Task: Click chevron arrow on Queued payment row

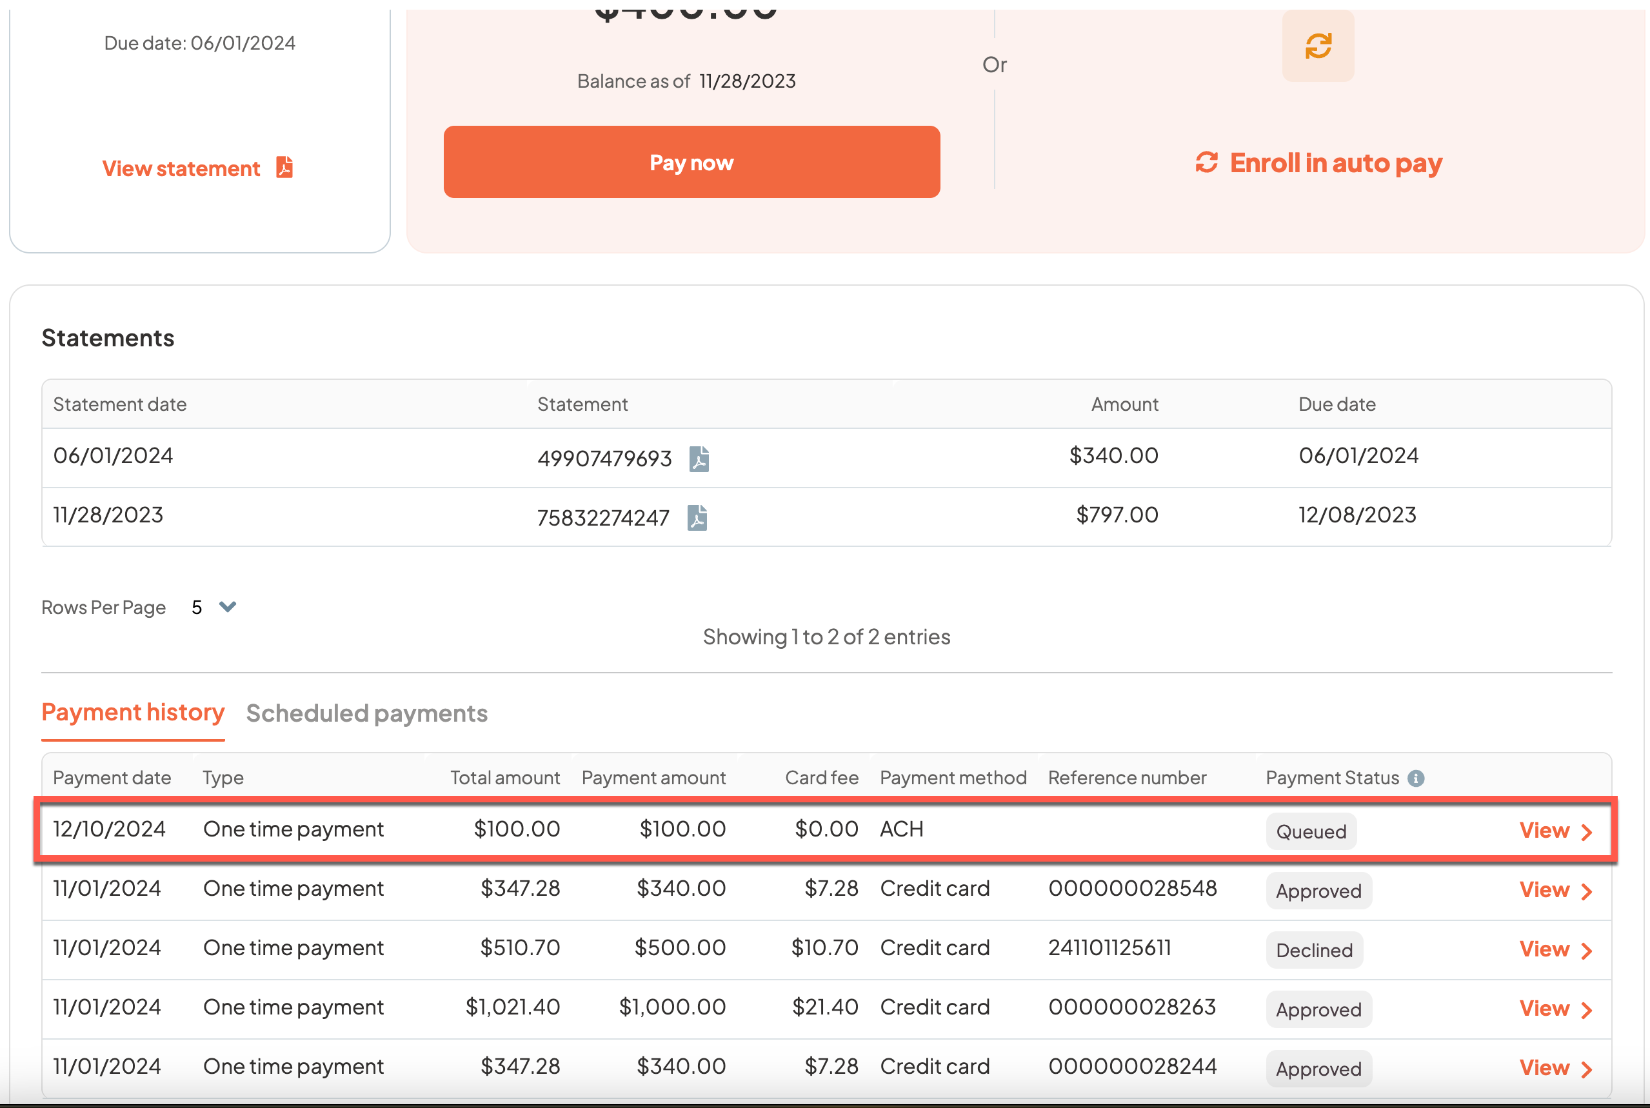Action: (1586, 832)
